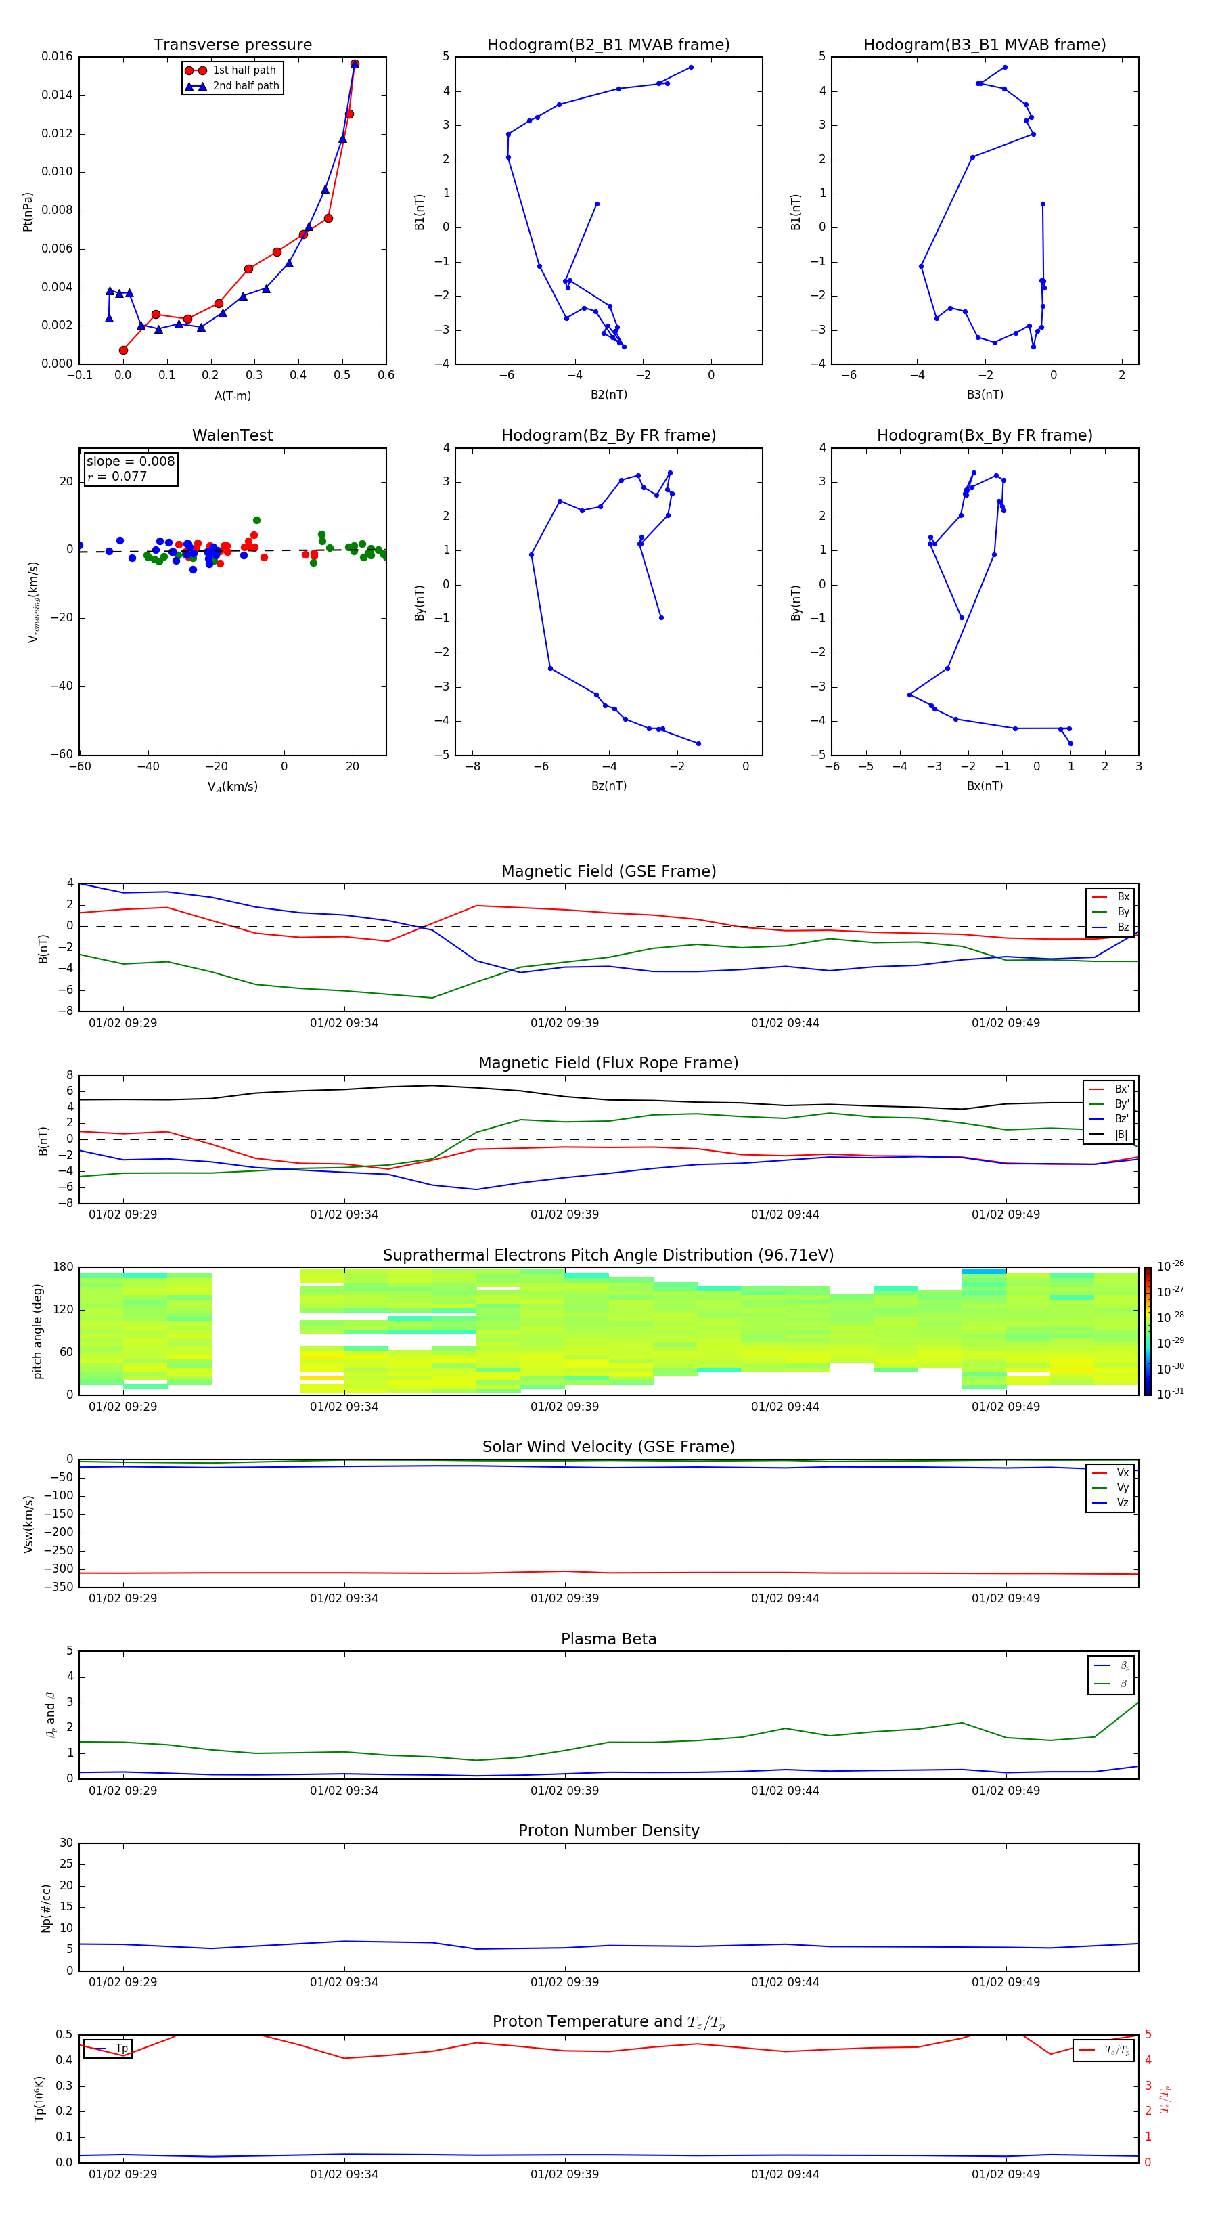Click '01/02 09:39' tick under GSE magnetic field
The width and height of the screenshot is (1218, 2234).
(x=564, y=1024)
